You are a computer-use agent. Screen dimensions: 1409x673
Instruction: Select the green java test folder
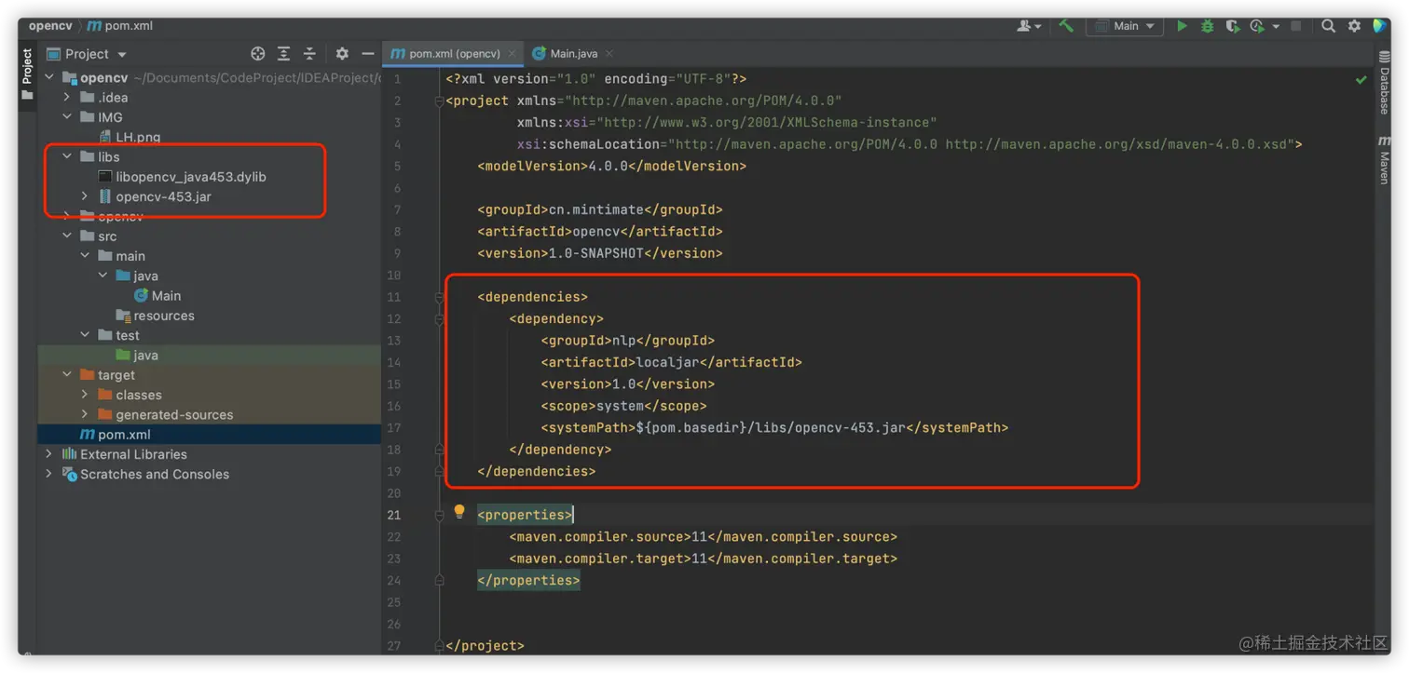tap(137, 355)
